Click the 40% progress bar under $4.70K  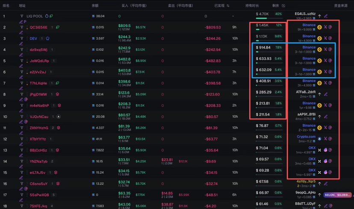click(269, 18)
